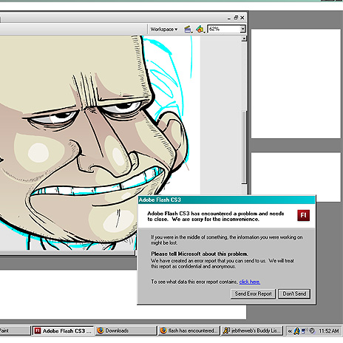The height and width of the screenshot is (343, 343).
Task: Click the Firefox icon on Downloads button
Action: tap(100, 330)
